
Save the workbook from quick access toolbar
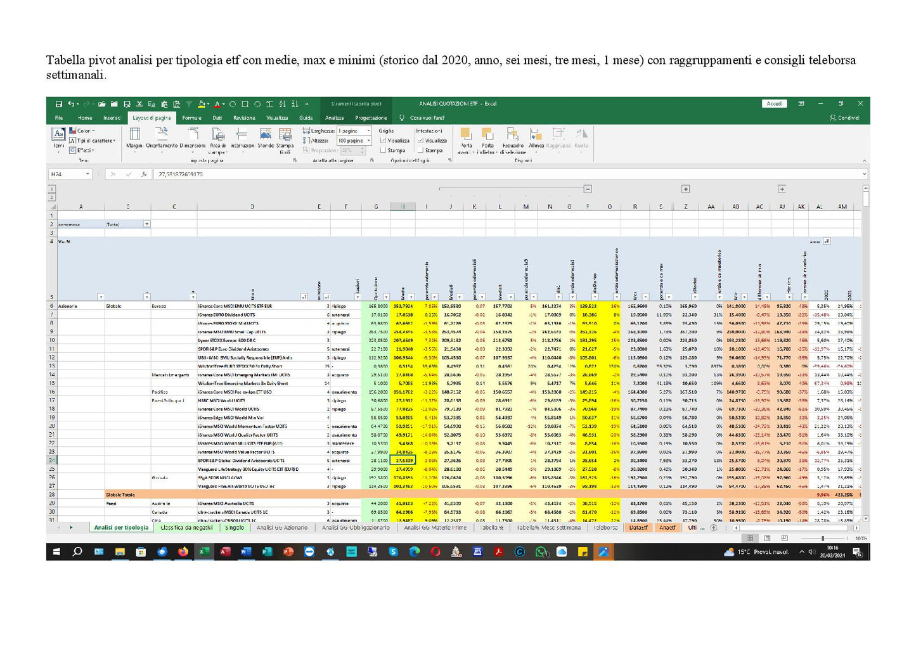tap(58, 104)
